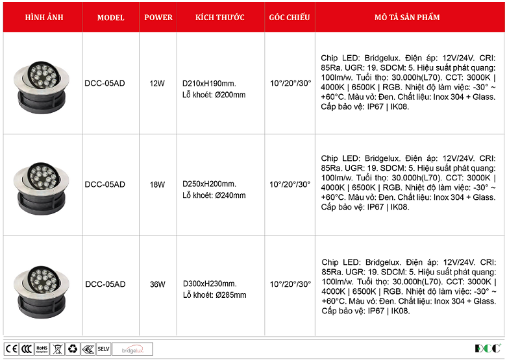Select the KÍCH THƯỚC column header
Image resolution: width=507 pixels, height=364 pixels.
220,18
